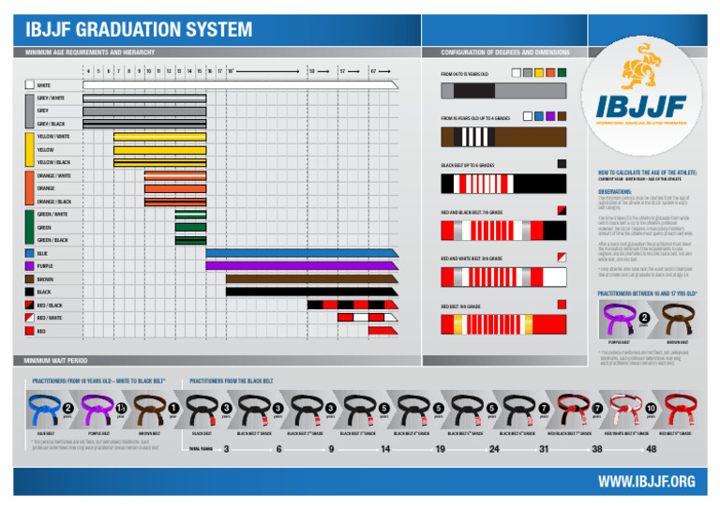Click the Observations heading
The width and height of the screenshot is (720, 509).
tap(614, 191)
